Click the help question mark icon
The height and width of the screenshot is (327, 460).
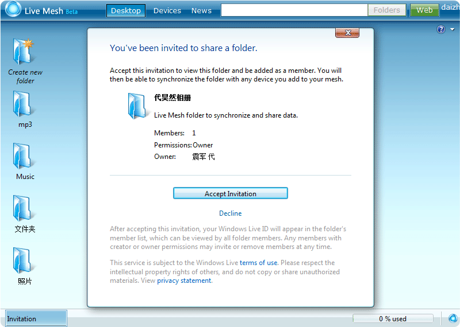[x=440, y=29]
